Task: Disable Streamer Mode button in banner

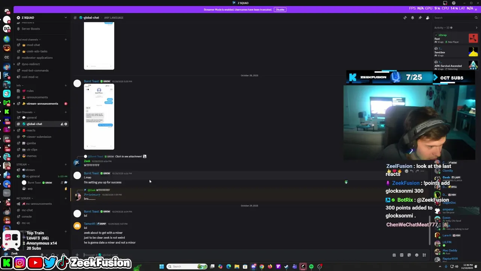Action: point(280,9)
